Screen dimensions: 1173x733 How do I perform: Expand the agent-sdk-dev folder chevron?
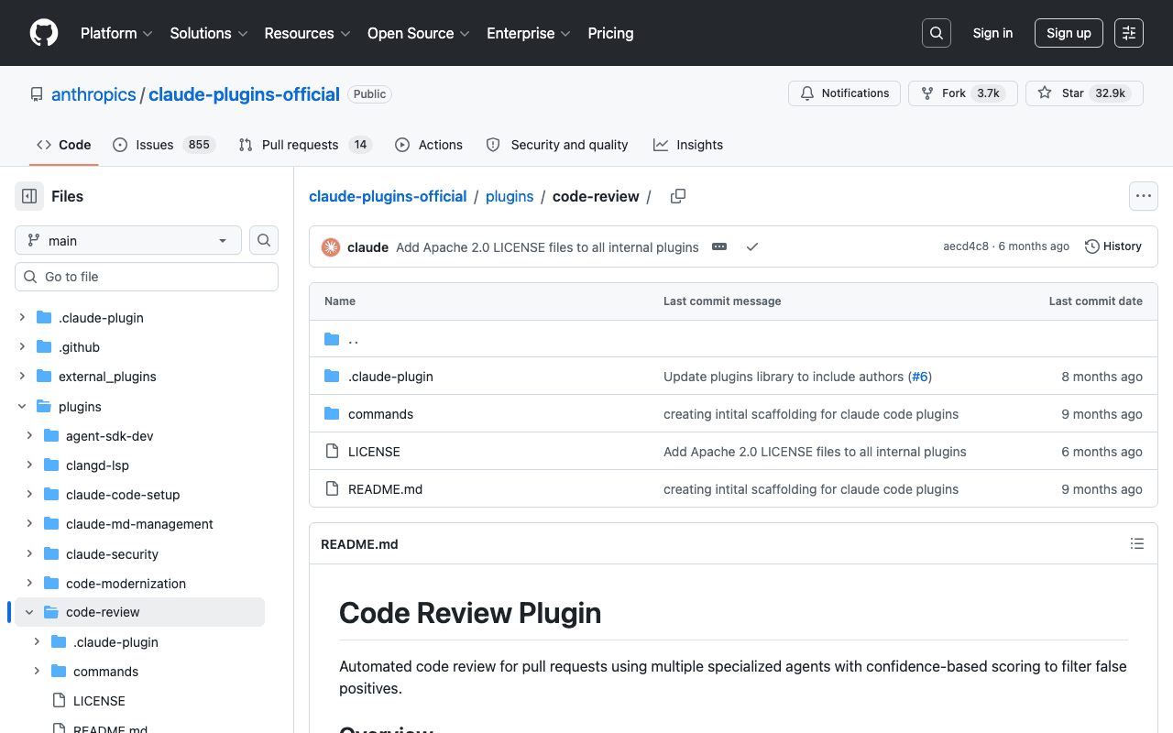pyautogui.click(x=29, y=436)
